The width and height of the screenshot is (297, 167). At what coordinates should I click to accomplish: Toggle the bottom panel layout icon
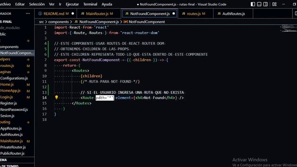(259, 4)
